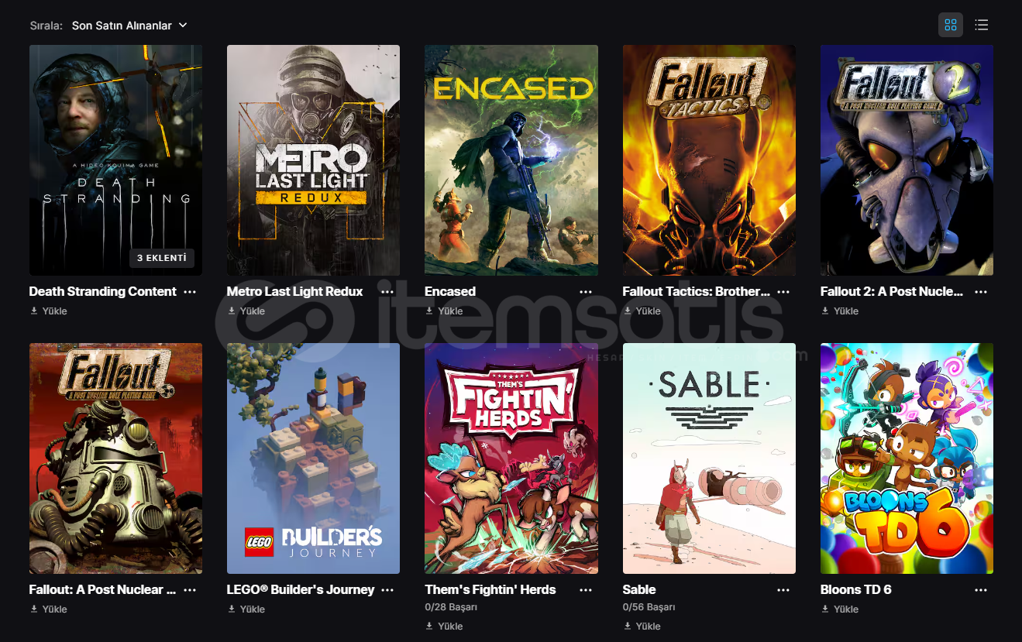
Task: Switch to list view layout
Action: click(982, 25)
